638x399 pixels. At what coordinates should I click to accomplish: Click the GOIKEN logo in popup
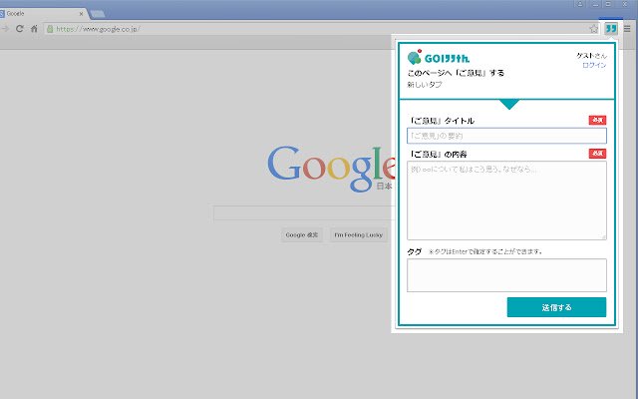tap(439, 58)
